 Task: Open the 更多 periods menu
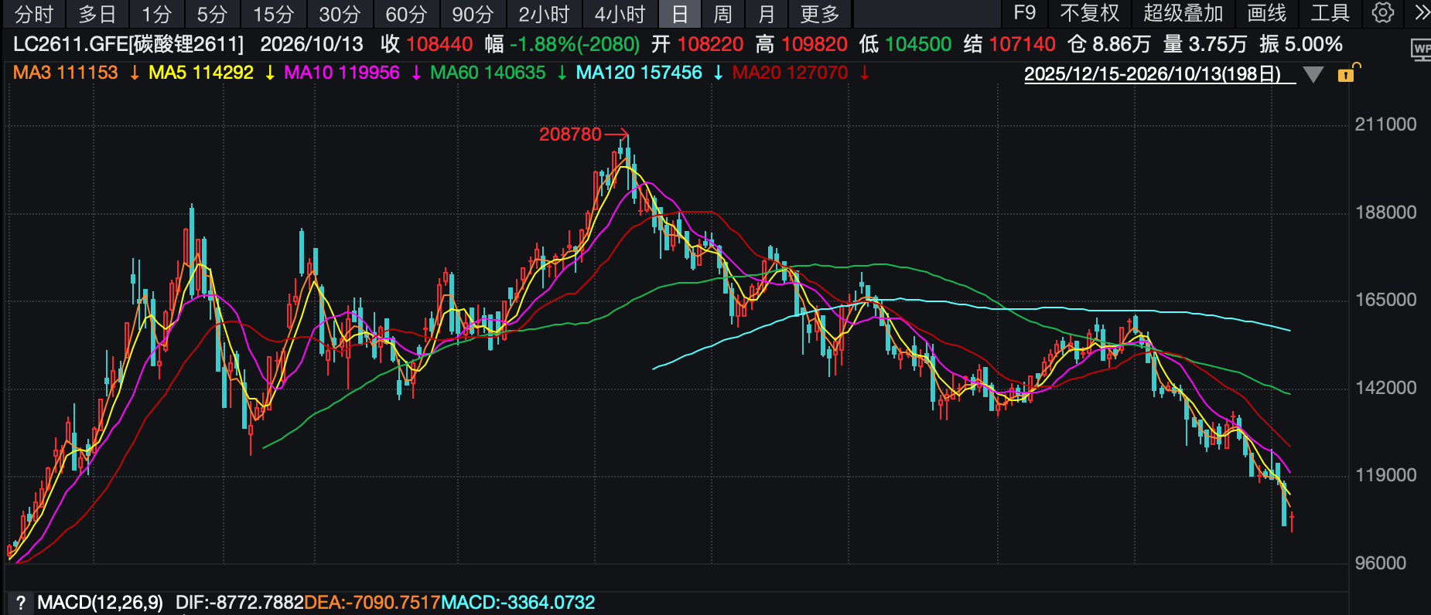tap(820, 14)
